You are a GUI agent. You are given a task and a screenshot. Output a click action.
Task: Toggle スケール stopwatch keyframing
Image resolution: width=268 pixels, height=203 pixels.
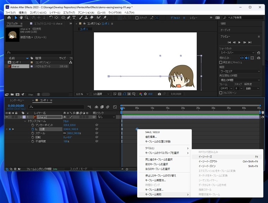(33, 133)
